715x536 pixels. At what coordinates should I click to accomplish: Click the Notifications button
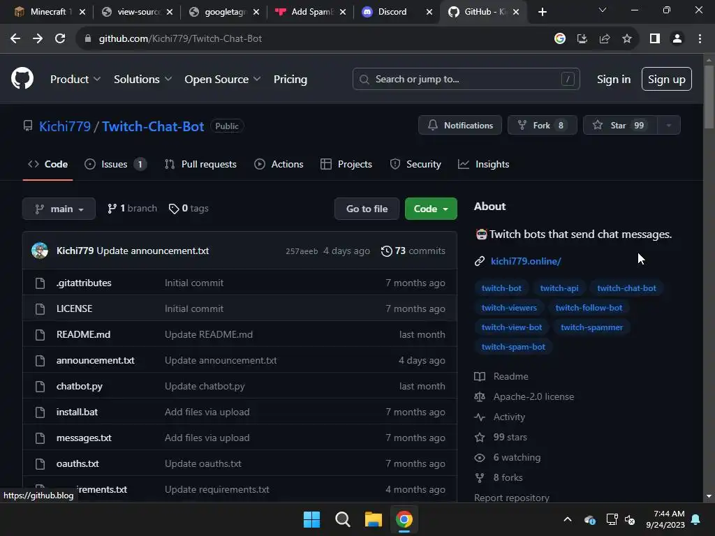coord(460,126)
